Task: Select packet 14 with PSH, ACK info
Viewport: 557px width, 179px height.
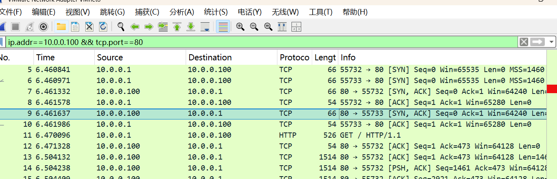Action: 273,168
